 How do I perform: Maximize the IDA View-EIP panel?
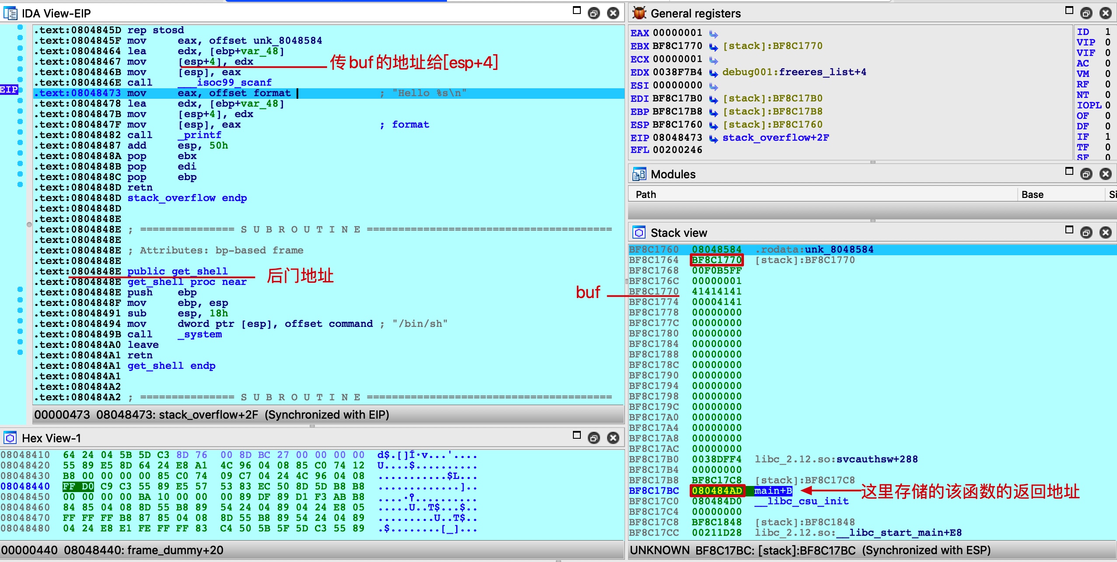[x=577, y=10]
